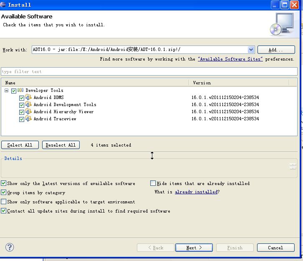Image resolution: width=303 pixels, height=261 pixels.
Task: Click the Add... button
Action: pyautogui.click(x=276, y=50)
